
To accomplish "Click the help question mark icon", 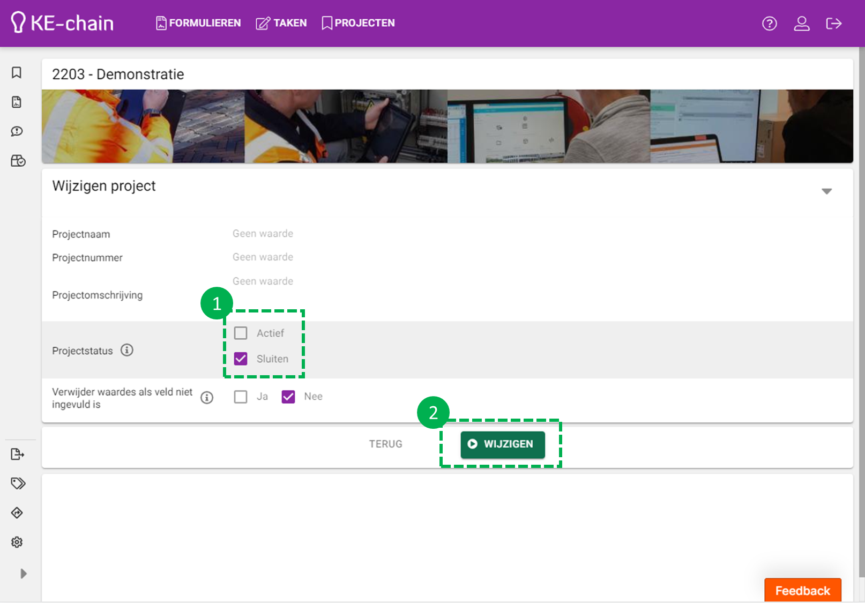I will (769, 24).
